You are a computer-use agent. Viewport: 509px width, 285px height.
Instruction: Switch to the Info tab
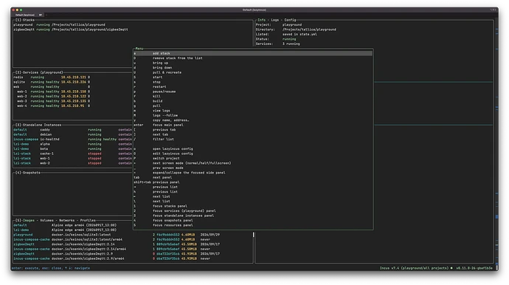(x=261, y=20)
